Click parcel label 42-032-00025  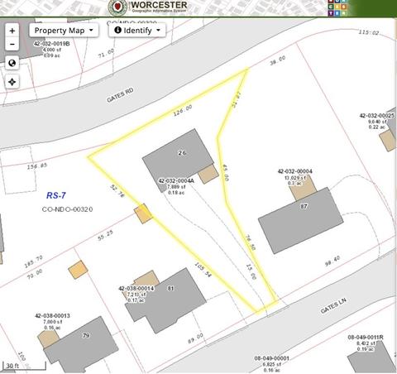click(377, 116)
